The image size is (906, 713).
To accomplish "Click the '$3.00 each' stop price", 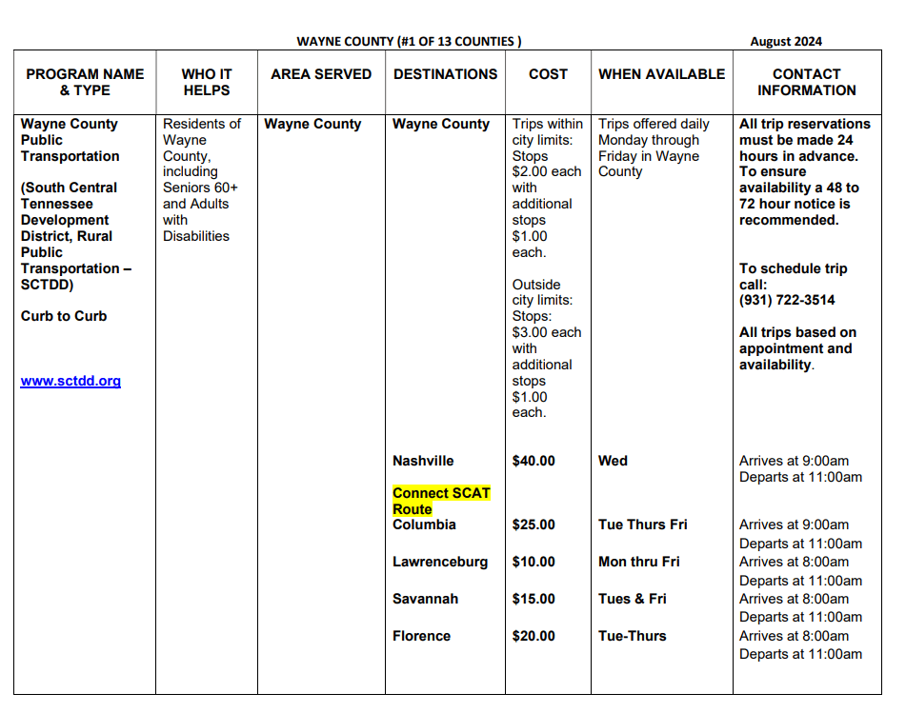I will 547,332.
